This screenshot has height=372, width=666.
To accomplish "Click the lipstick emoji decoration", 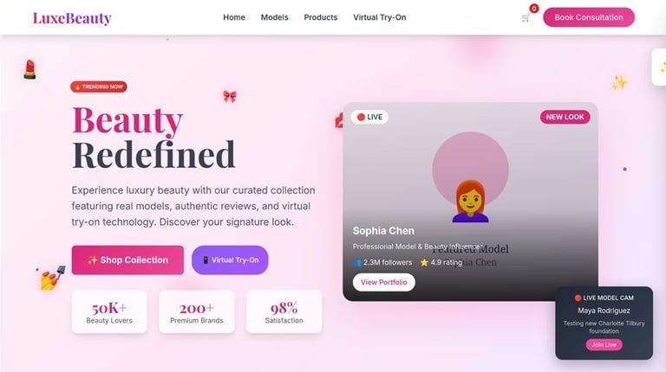I will pyautogui.click(x=29, y=69).
